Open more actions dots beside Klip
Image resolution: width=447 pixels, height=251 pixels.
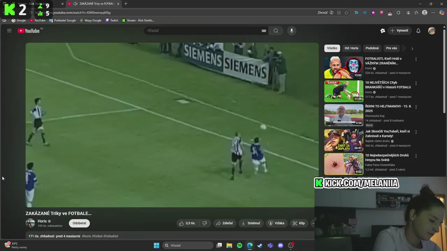[x=313, y=223]
